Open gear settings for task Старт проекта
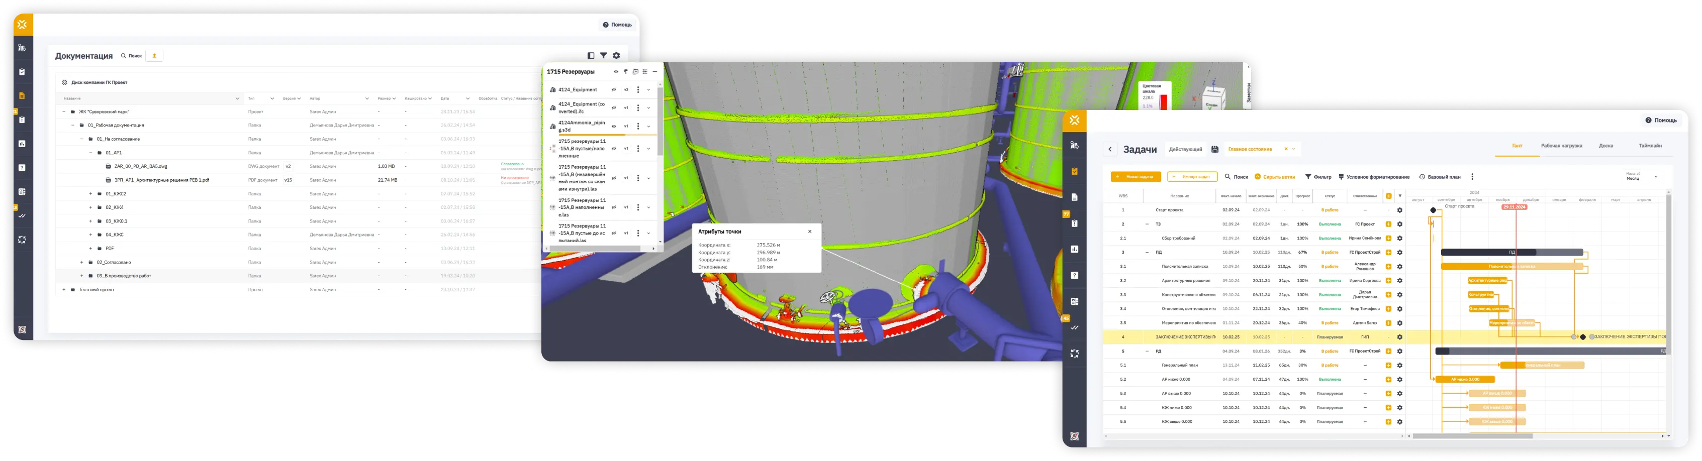Viewport: 1702px width, 461px height. [x=1399, y=210]
